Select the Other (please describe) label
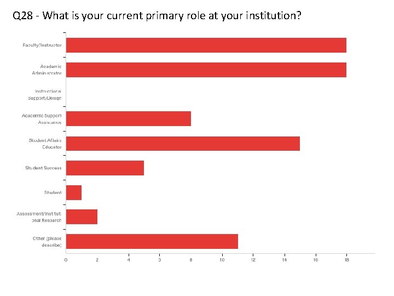This screenshot has width=394, height=296. click(47, 242)
